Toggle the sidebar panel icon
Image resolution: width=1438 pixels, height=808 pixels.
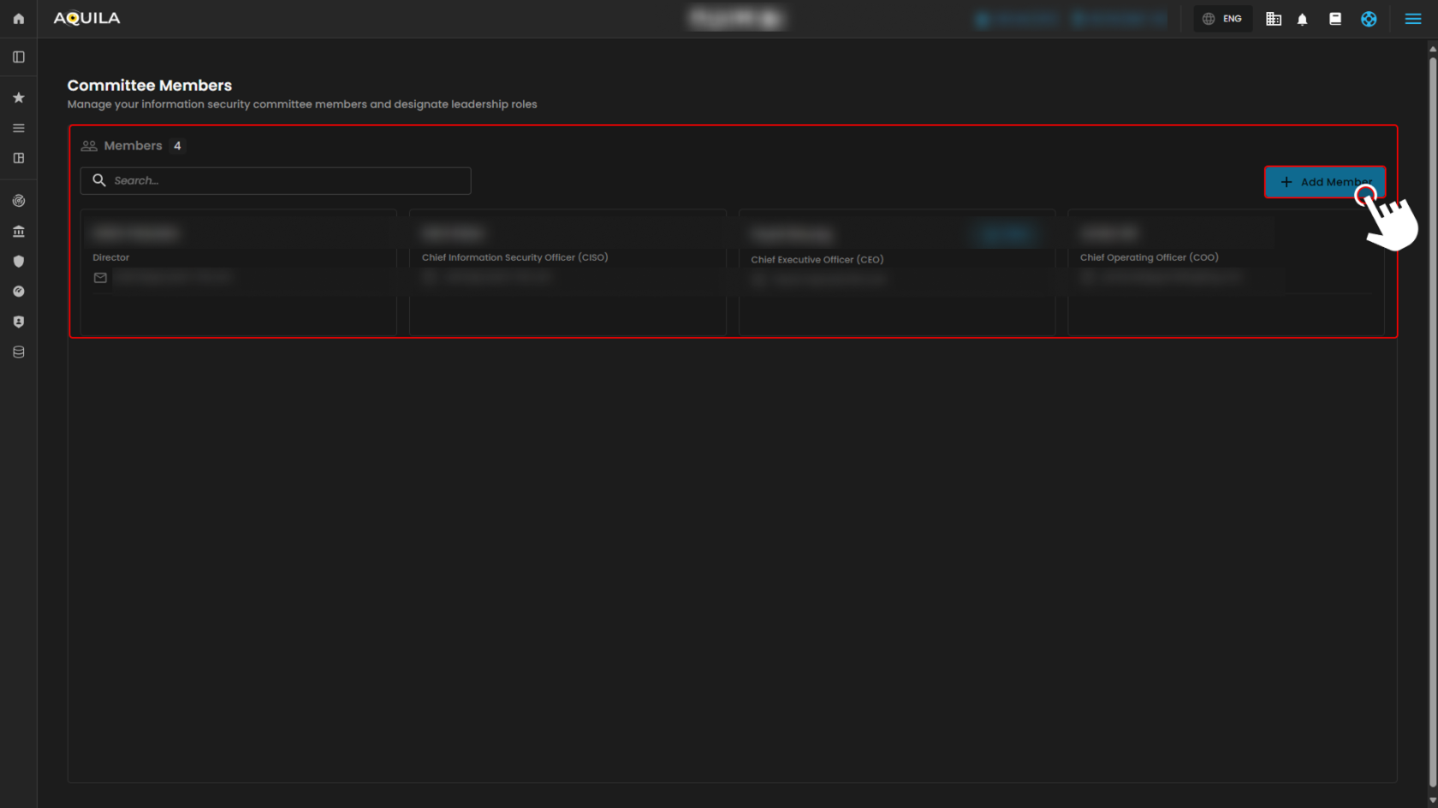pyautogui.click(x=18, y=57)
